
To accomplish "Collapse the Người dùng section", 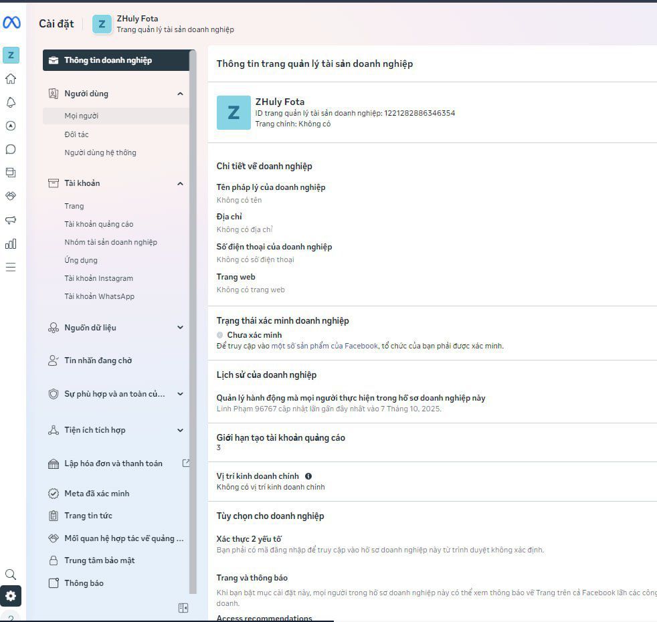I will [180, 94].
